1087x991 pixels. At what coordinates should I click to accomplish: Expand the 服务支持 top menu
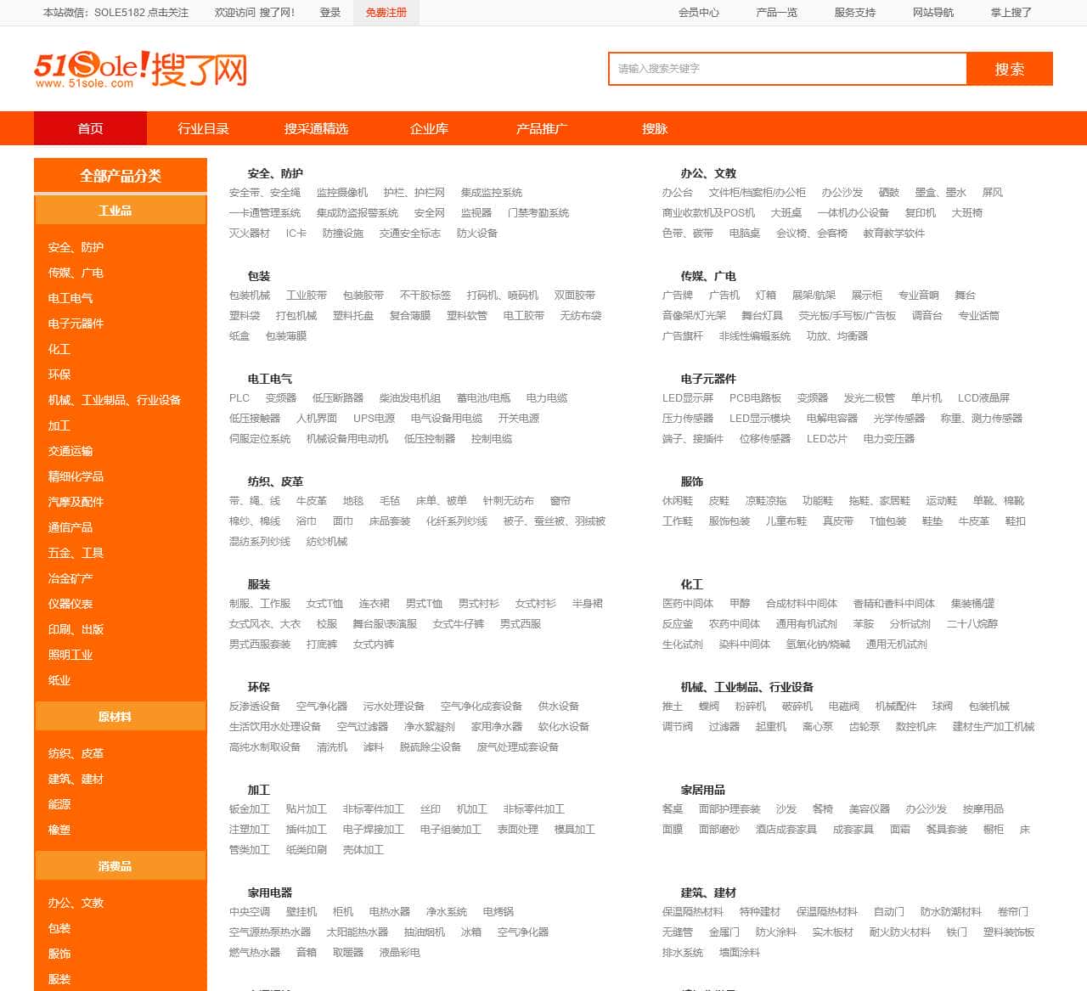tap(854, 13)
